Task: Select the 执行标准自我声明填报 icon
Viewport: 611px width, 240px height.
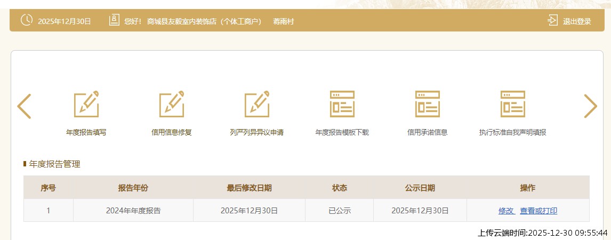Action: [x=513, y=104]
